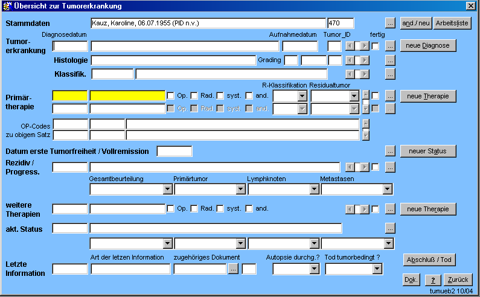Check the Op. box in Primärtherapie

point(171,95)
